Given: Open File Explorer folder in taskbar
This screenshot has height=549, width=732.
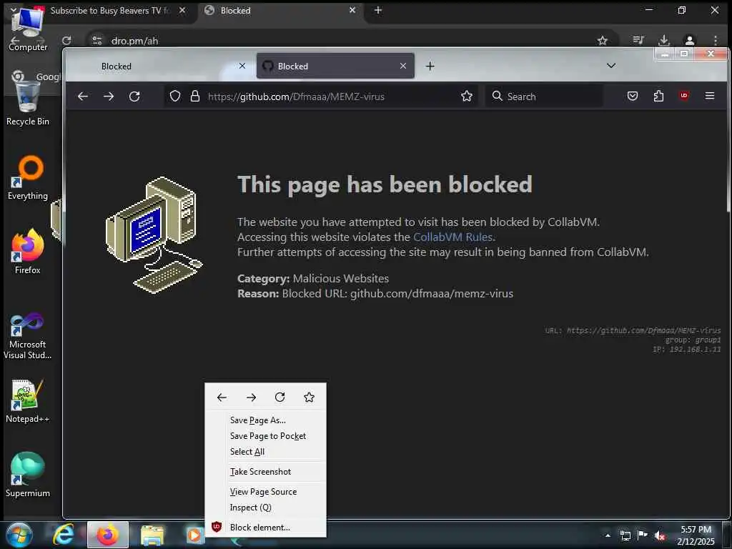Looking at the screenshot, I should [152, 535].
